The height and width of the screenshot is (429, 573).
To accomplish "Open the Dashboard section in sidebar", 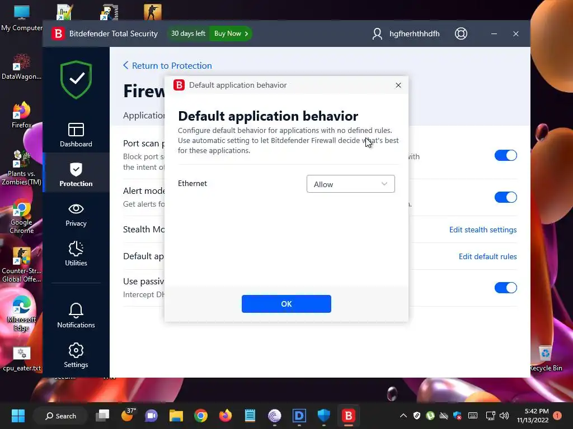I will coord(76,135).
